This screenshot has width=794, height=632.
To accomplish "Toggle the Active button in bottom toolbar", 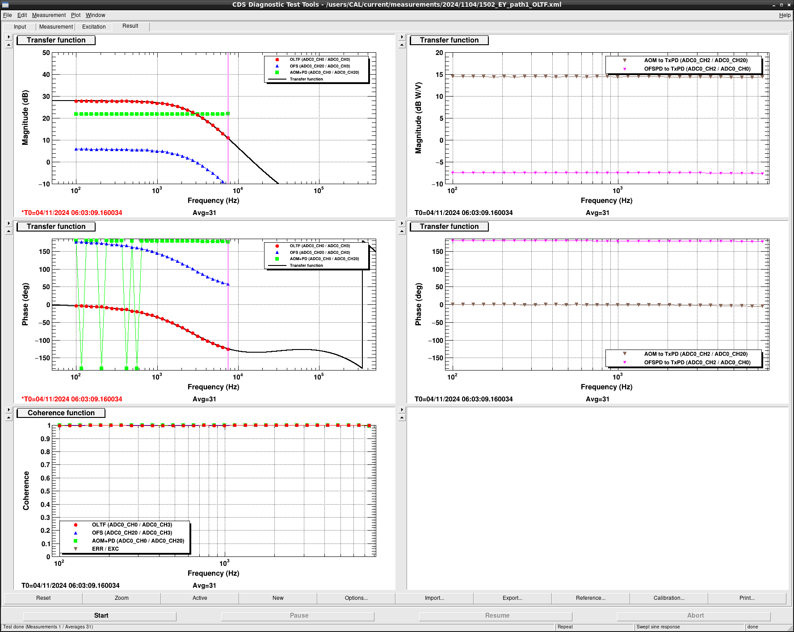I will point(200,598).
